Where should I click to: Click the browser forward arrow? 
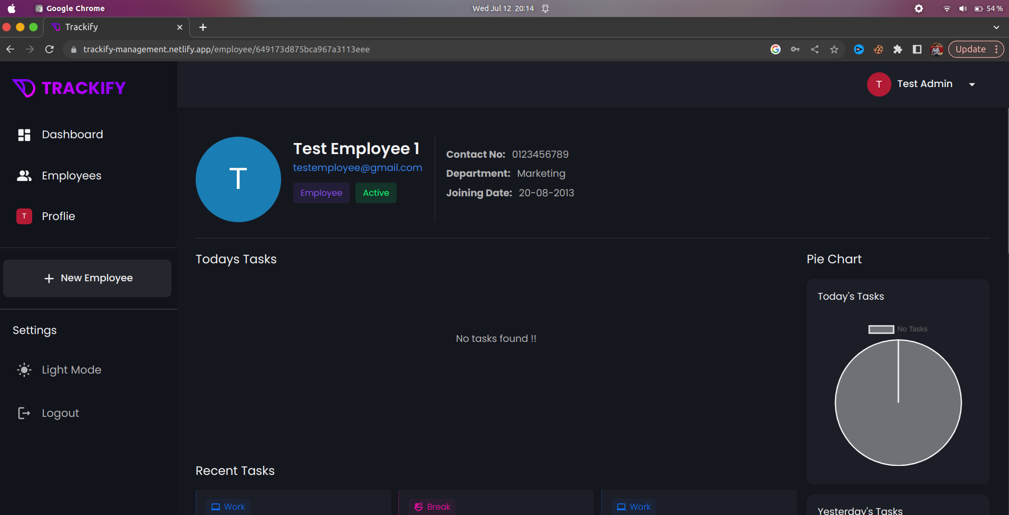click(30, 49)
